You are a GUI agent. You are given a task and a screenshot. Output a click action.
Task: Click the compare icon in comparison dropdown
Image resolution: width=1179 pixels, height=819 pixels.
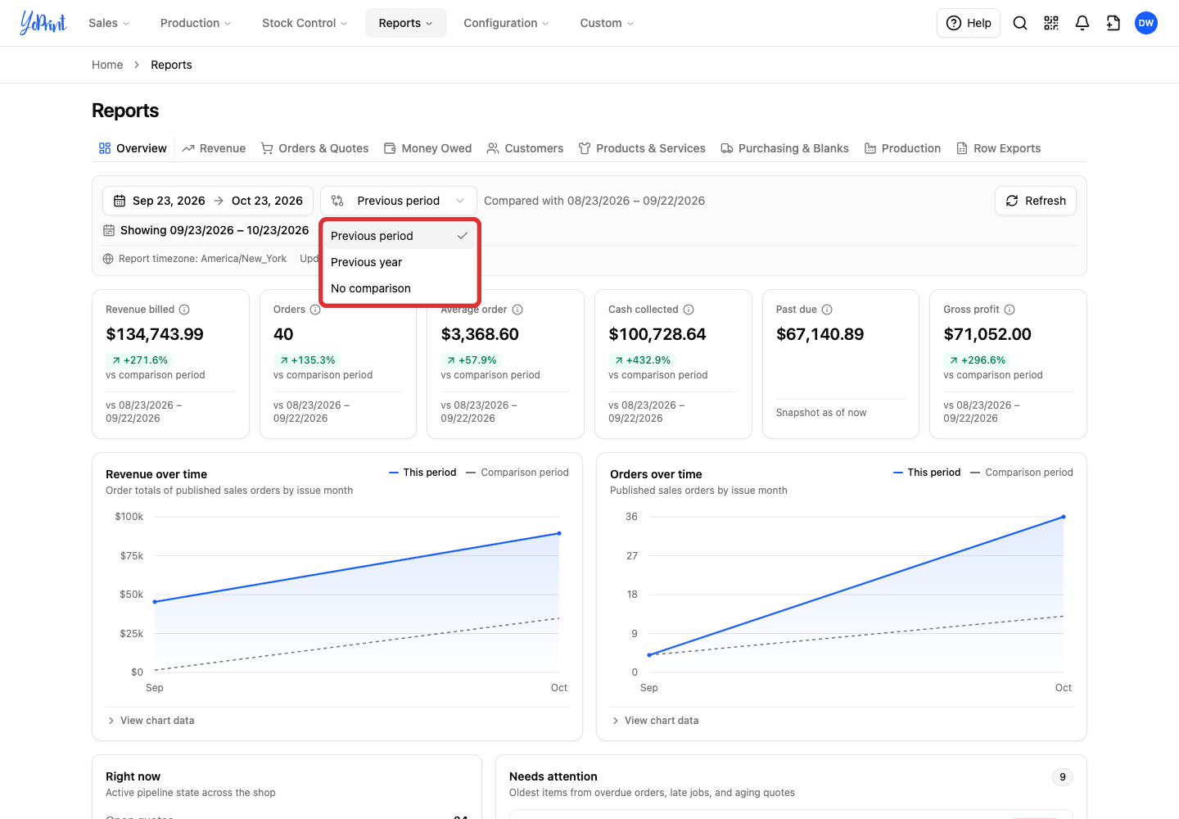[x=337, y=201]
